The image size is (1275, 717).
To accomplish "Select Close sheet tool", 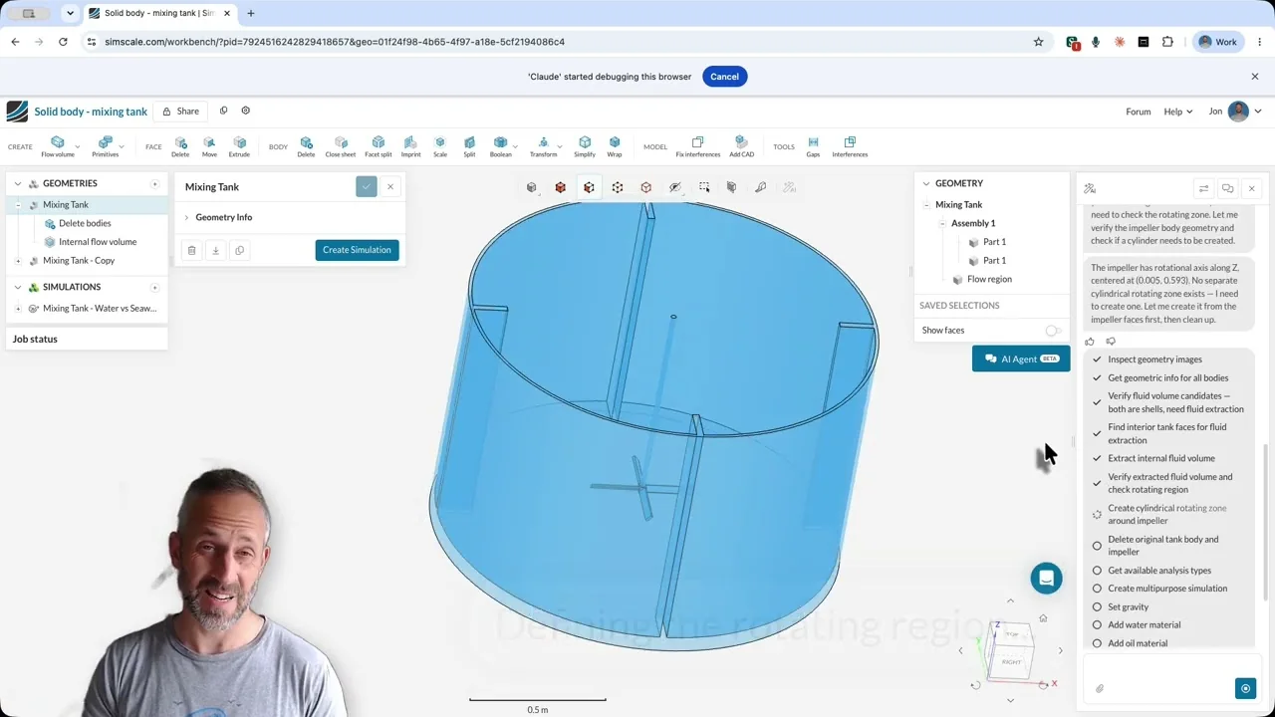I will (x=341, y=146).
